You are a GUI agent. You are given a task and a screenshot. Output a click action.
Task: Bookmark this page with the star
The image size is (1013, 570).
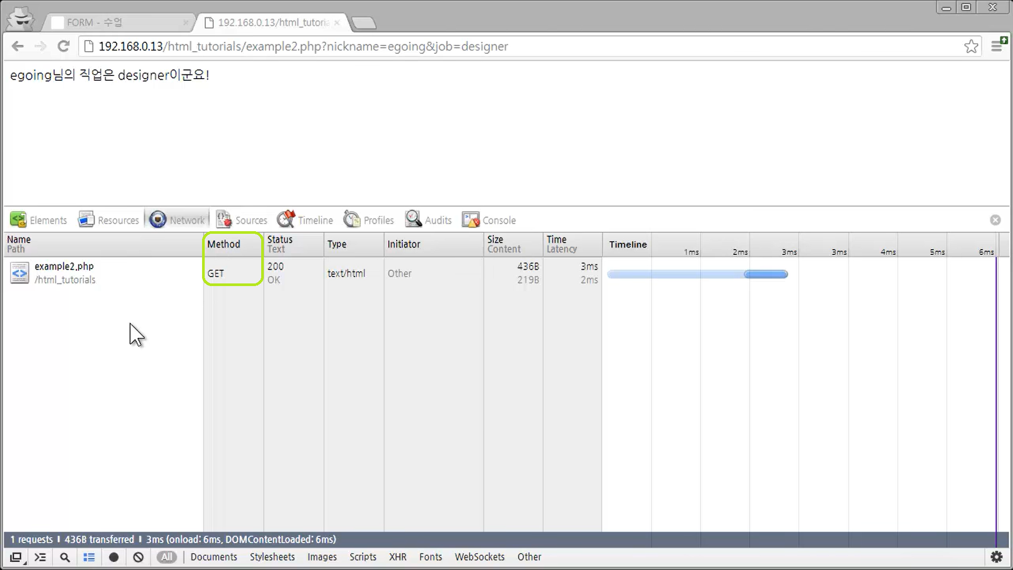(971, 46)
